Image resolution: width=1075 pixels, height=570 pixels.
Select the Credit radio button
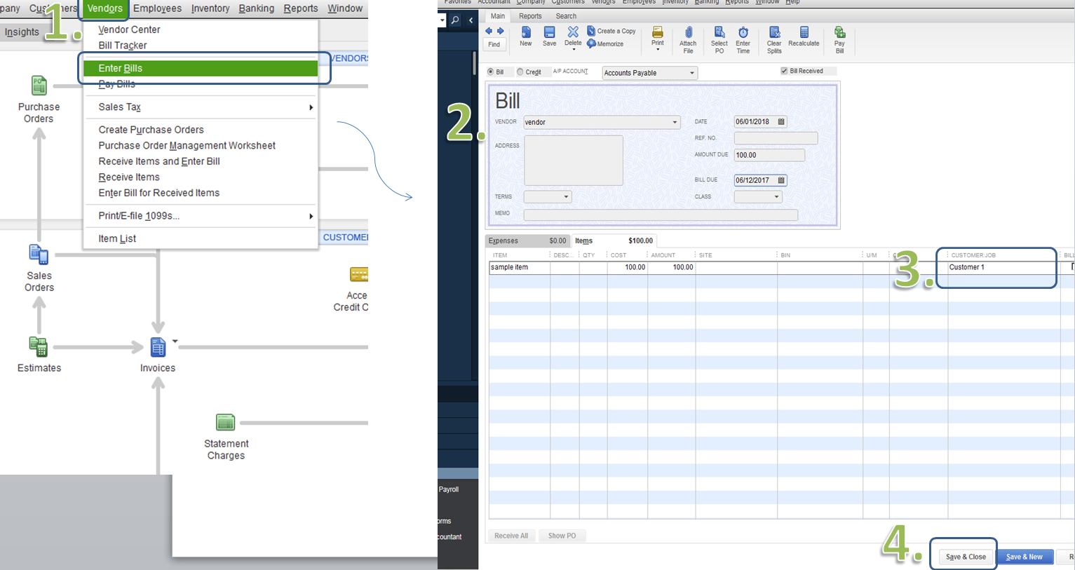click(x=520, y=72)
